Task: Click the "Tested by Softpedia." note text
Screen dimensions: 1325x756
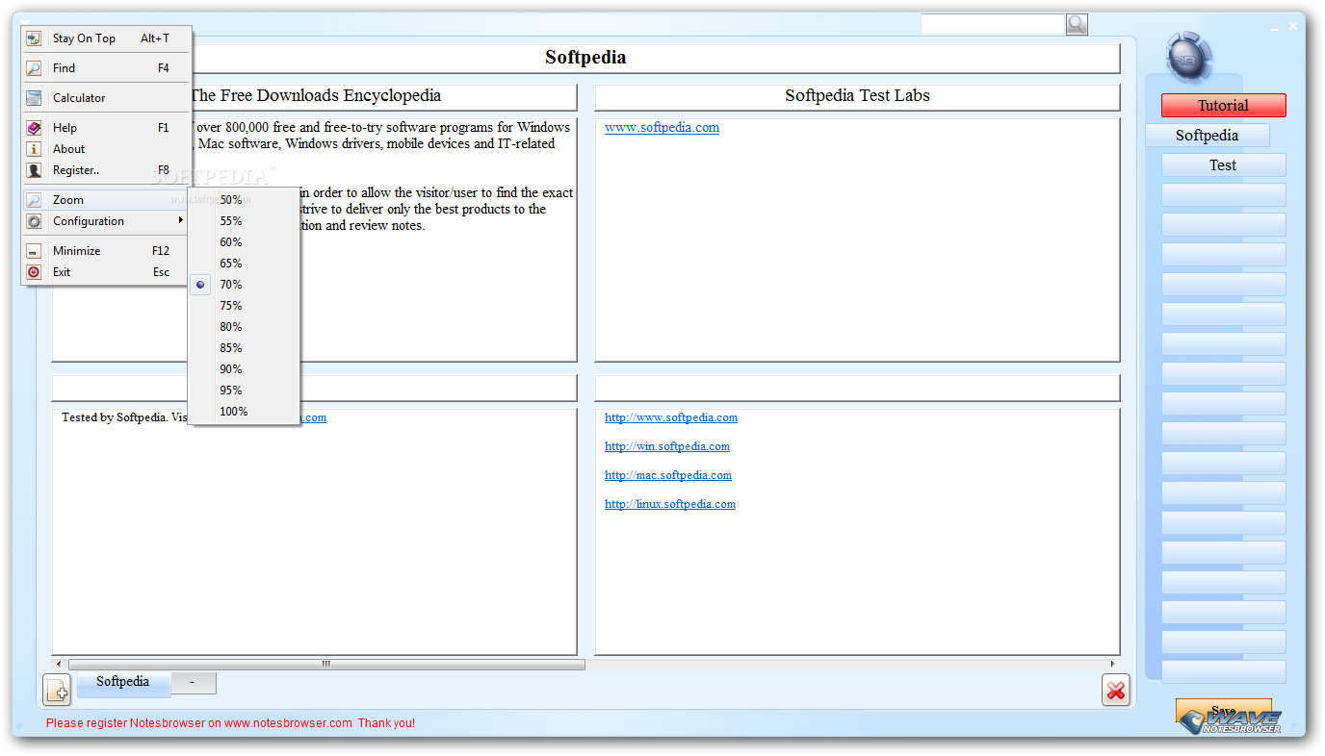Action: [x=115, y=417]
